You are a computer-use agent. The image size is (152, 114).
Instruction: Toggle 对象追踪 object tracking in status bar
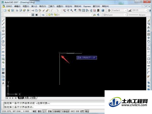66,111
